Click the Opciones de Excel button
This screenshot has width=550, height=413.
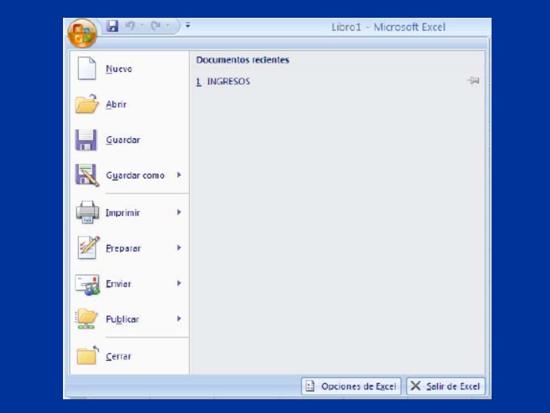coord(351,386)
